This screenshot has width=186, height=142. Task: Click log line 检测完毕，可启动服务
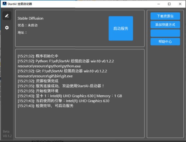pos(46,106)
